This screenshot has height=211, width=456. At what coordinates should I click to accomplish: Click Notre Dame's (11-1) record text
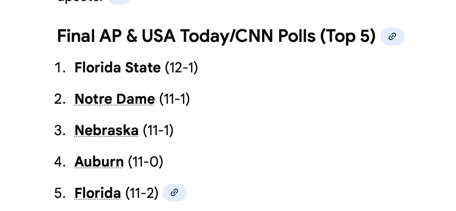(x=174, y=99)
